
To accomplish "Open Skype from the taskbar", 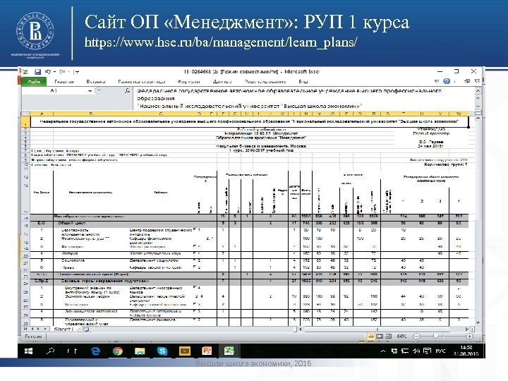I will (162, 351).
